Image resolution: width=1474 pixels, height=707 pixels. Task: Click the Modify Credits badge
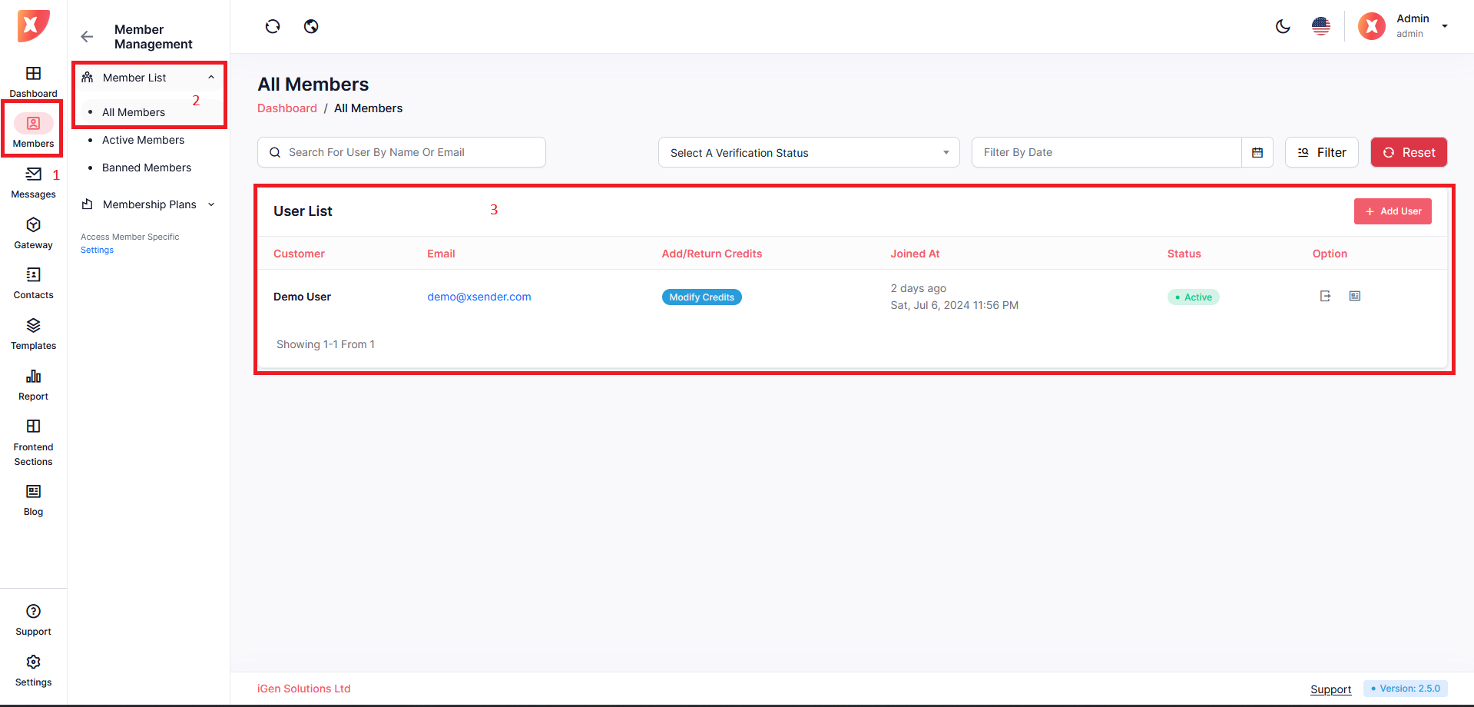pos(701,297)
